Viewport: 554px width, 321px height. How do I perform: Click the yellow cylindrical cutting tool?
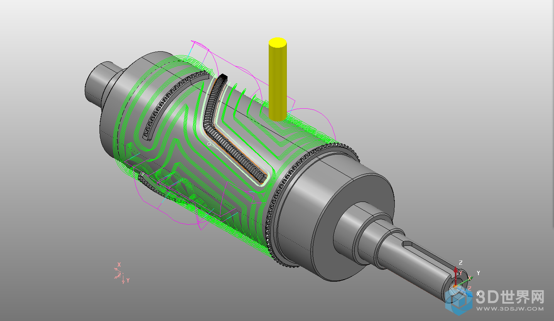click(x=278, y=79)
